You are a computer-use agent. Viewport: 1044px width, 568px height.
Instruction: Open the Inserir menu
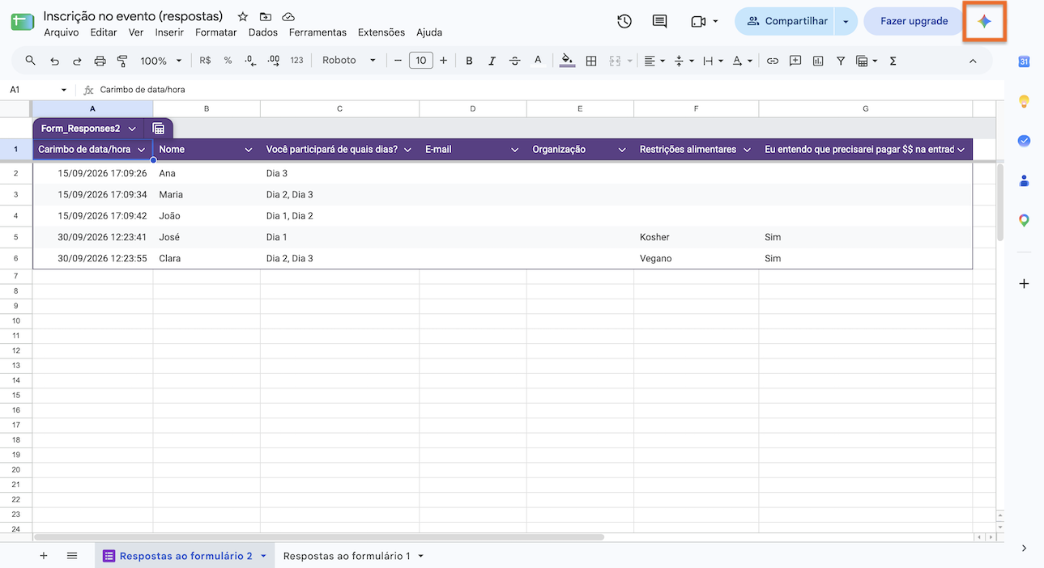click(169, 32)
